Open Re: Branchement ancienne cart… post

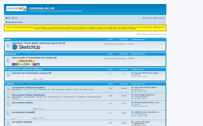[x=146, y=102]
